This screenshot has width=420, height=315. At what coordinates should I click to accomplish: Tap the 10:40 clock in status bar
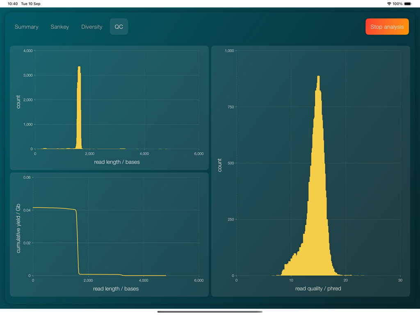pyautogui.click(x=13, y=4)
